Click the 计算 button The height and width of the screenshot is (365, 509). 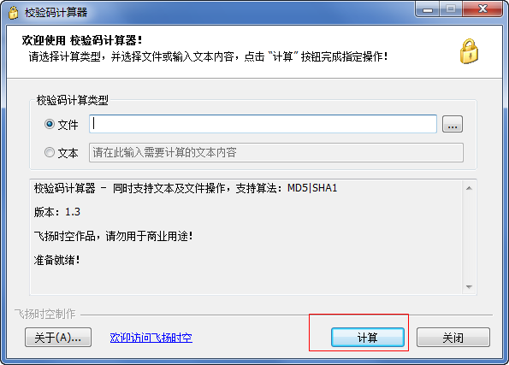tap(368, 337)
